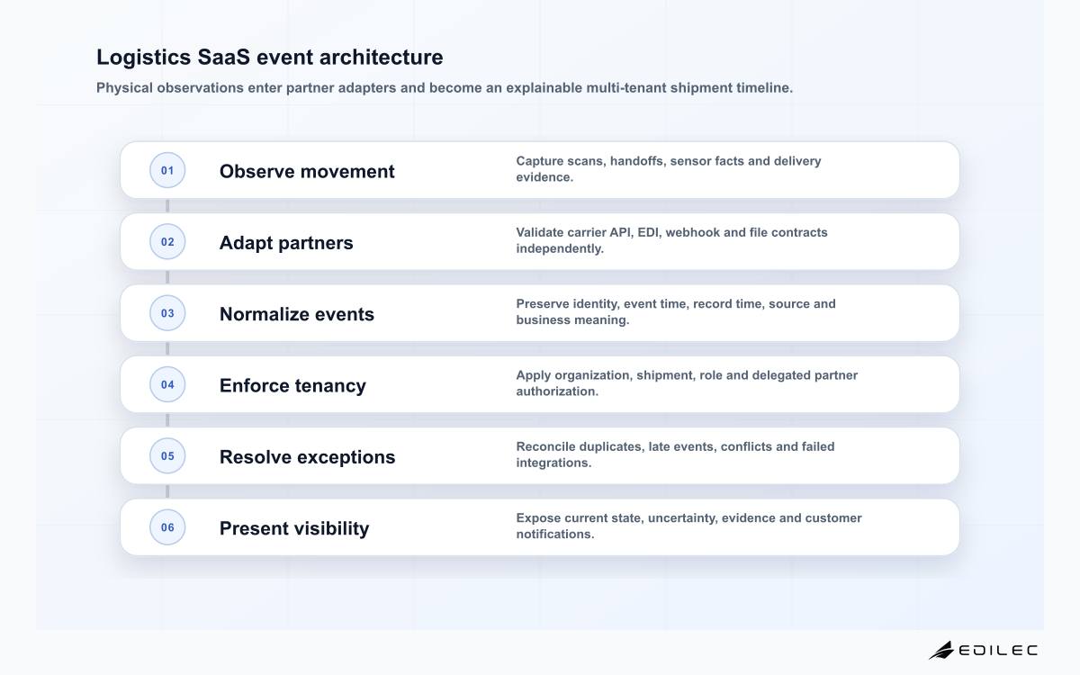Click the connector line between steps 01 and 02
1080x675 pixels.
(x=167, y=206)
